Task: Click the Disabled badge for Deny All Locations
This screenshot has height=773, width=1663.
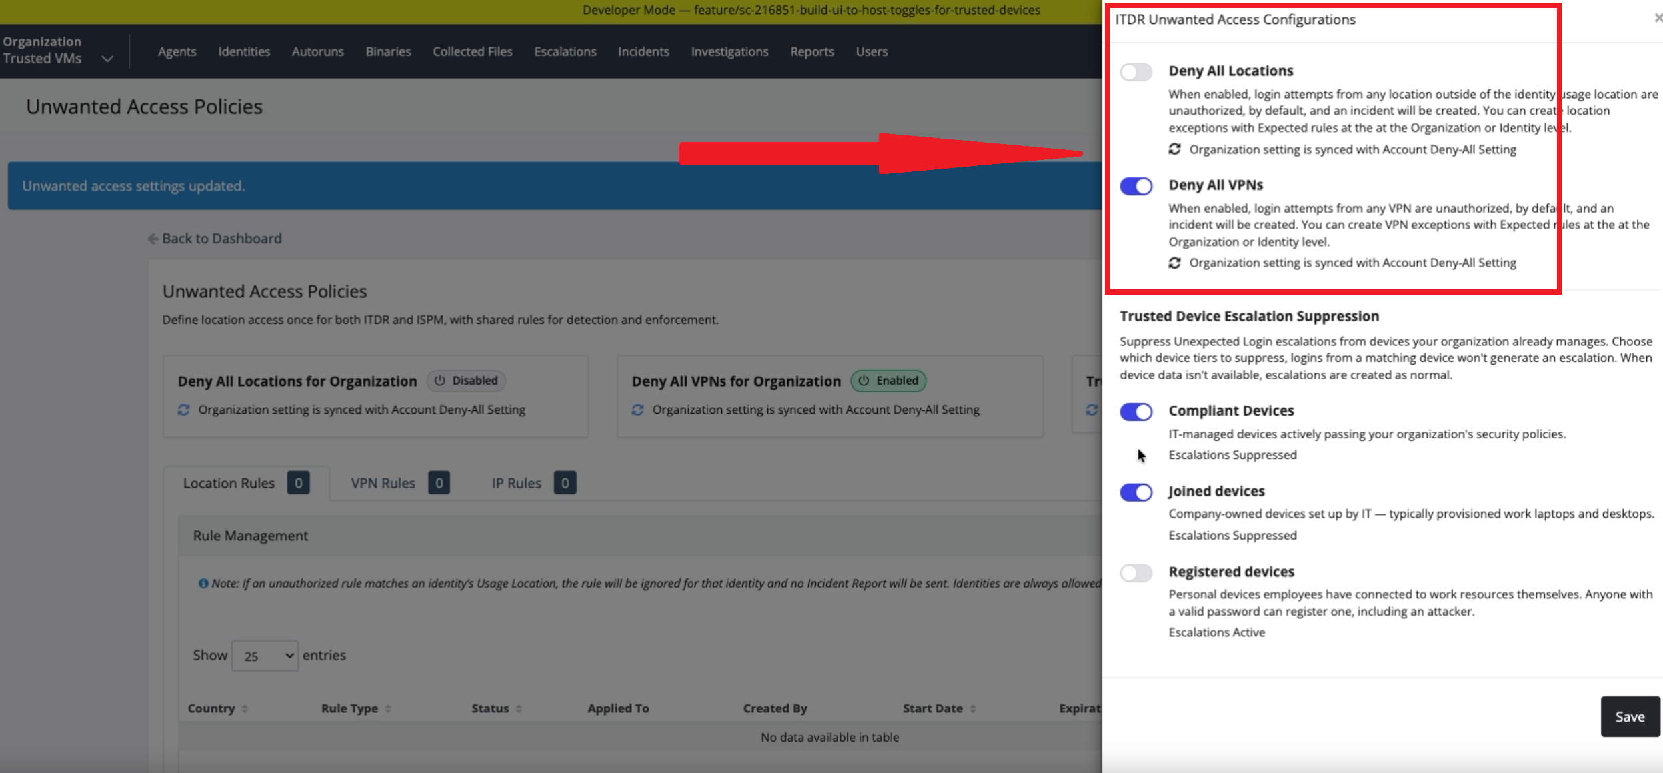Action: pyautogui.click(x=466, y=381)
